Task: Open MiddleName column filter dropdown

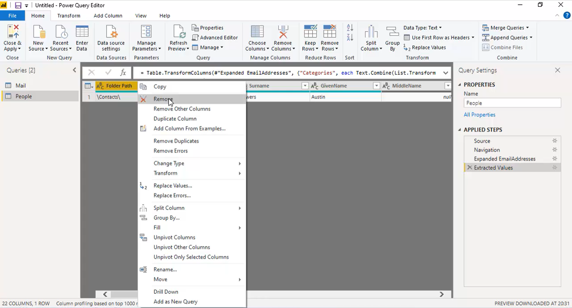Action: point(448,86)
